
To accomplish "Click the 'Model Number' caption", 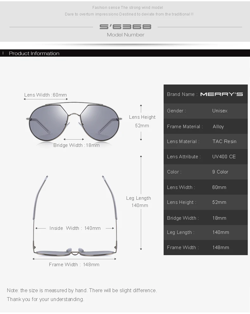I will point(126,35).
